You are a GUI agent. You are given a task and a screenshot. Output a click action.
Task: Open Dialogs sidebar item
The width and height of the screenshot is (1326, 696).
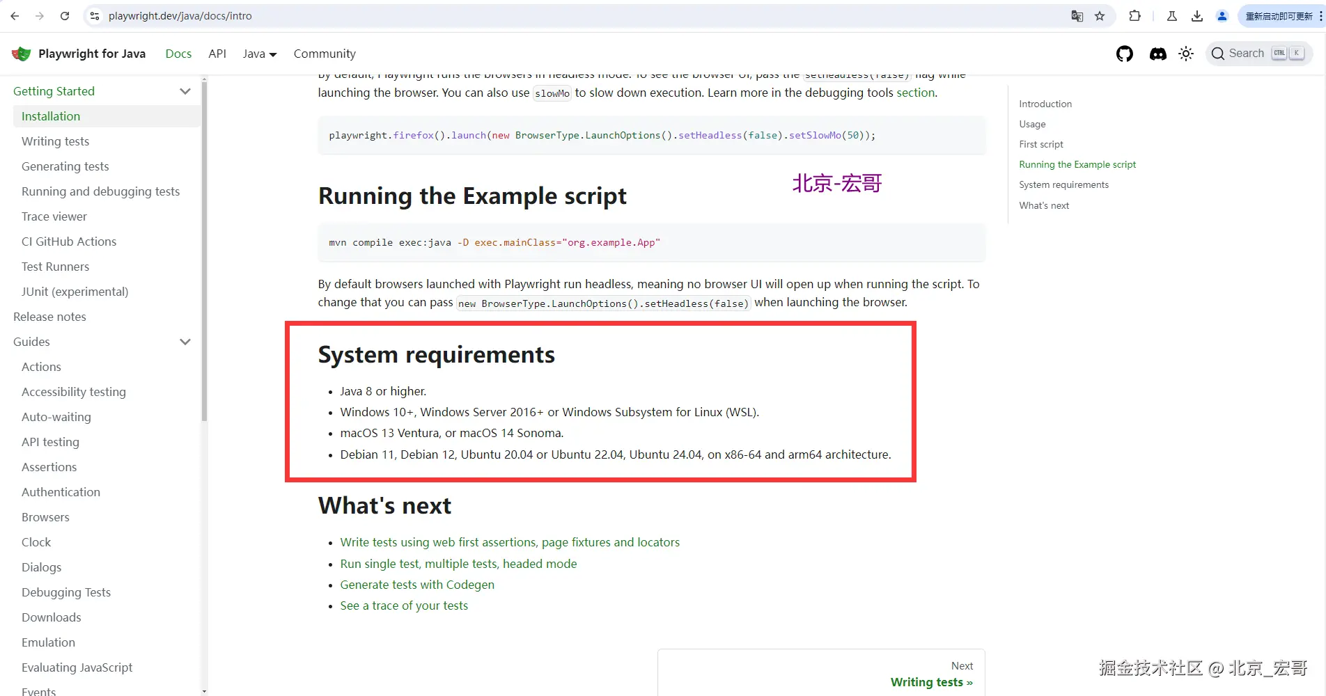pyautogui.click(x=41, y=567)
